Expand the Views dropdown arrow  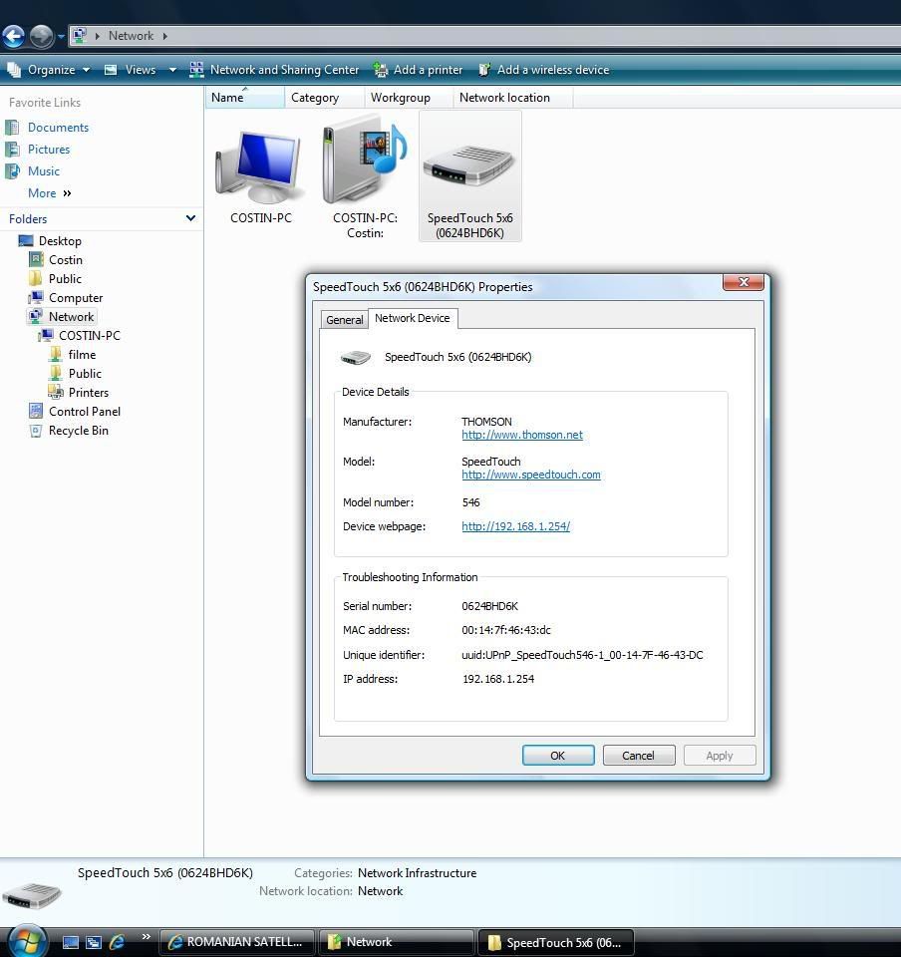pos(172,70)
